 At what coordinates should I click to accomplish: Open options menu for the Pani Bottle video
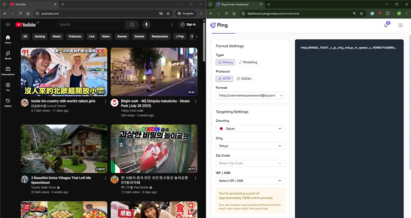[195, 178]
